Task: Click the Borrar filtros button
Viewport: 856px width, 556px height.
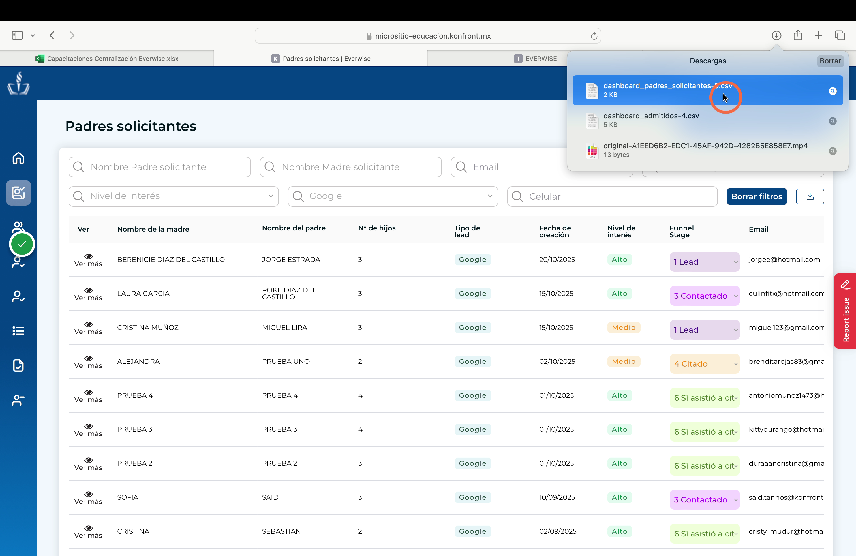Action: pos(756,196)
